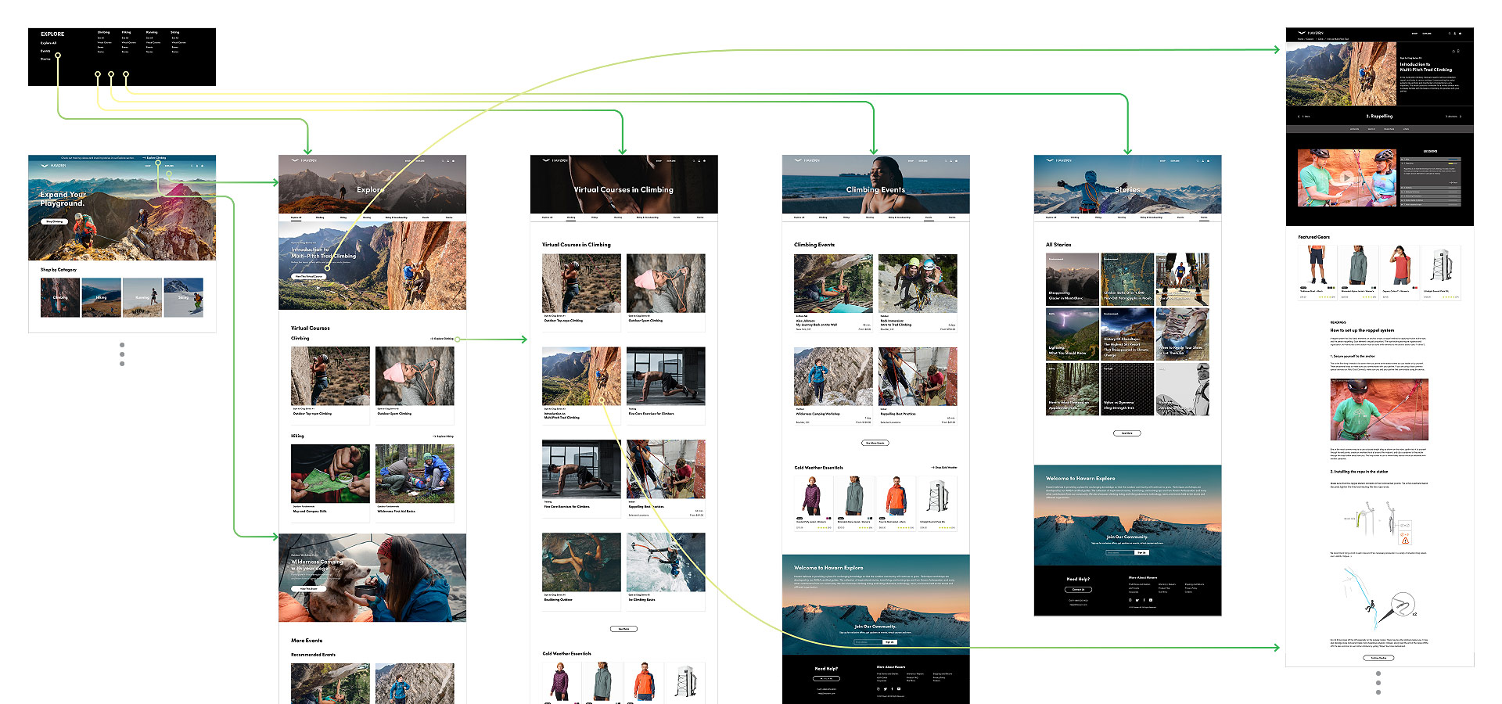Click Stories link in the black Explore menu

click(45, 59)
